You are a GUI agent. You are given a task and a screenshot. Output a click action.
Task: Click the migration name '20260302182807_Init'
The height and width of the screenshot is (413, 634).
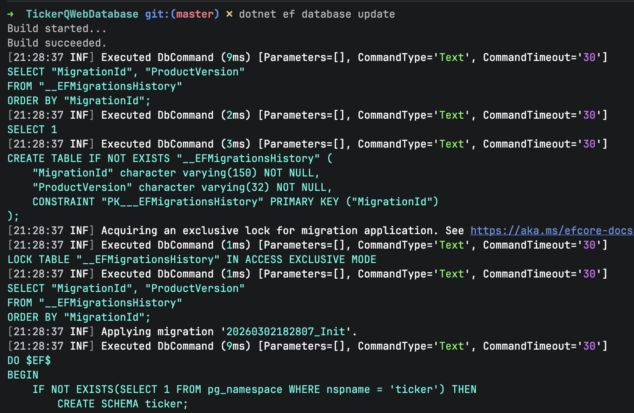click(x=285, y=332)
